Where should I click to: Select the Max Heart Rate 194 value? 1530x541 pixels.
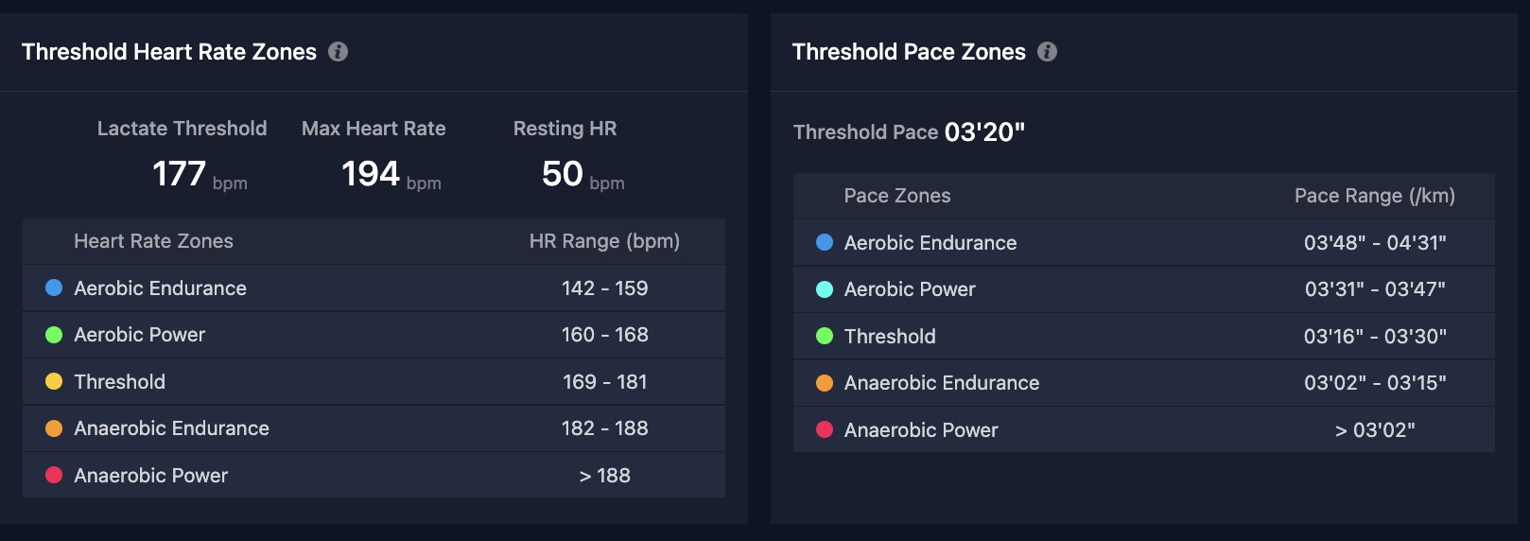click(x=371, y=174)
